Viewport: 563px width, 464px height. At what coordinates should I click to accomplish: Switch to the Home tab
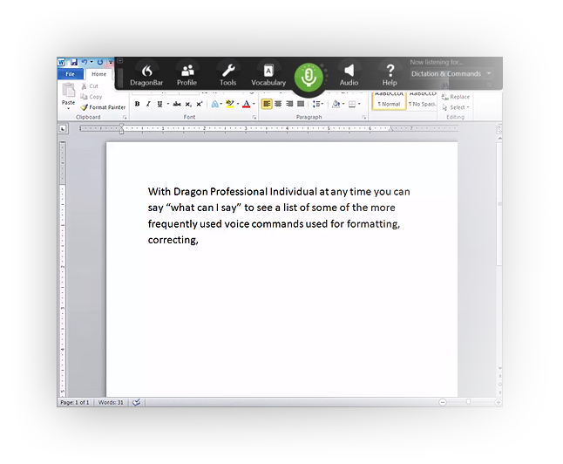tap(98, 74)
